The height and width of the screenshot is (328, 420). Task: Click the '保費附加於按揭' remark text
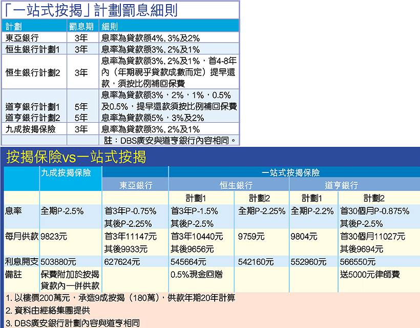[70, 274]
